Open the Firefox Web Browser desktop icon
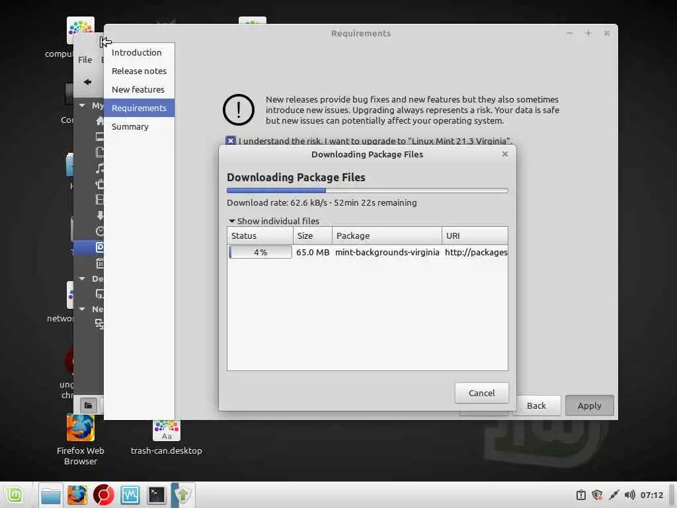The width and height of the screenshot is (677, 508). point(80,440)
